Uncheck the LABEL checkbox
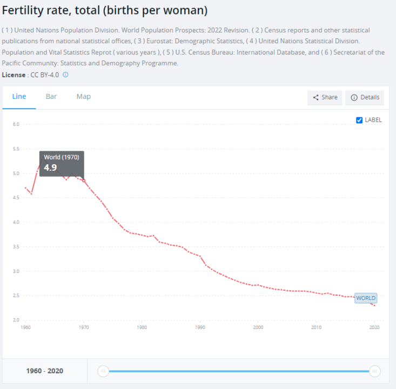 (359, 120)
